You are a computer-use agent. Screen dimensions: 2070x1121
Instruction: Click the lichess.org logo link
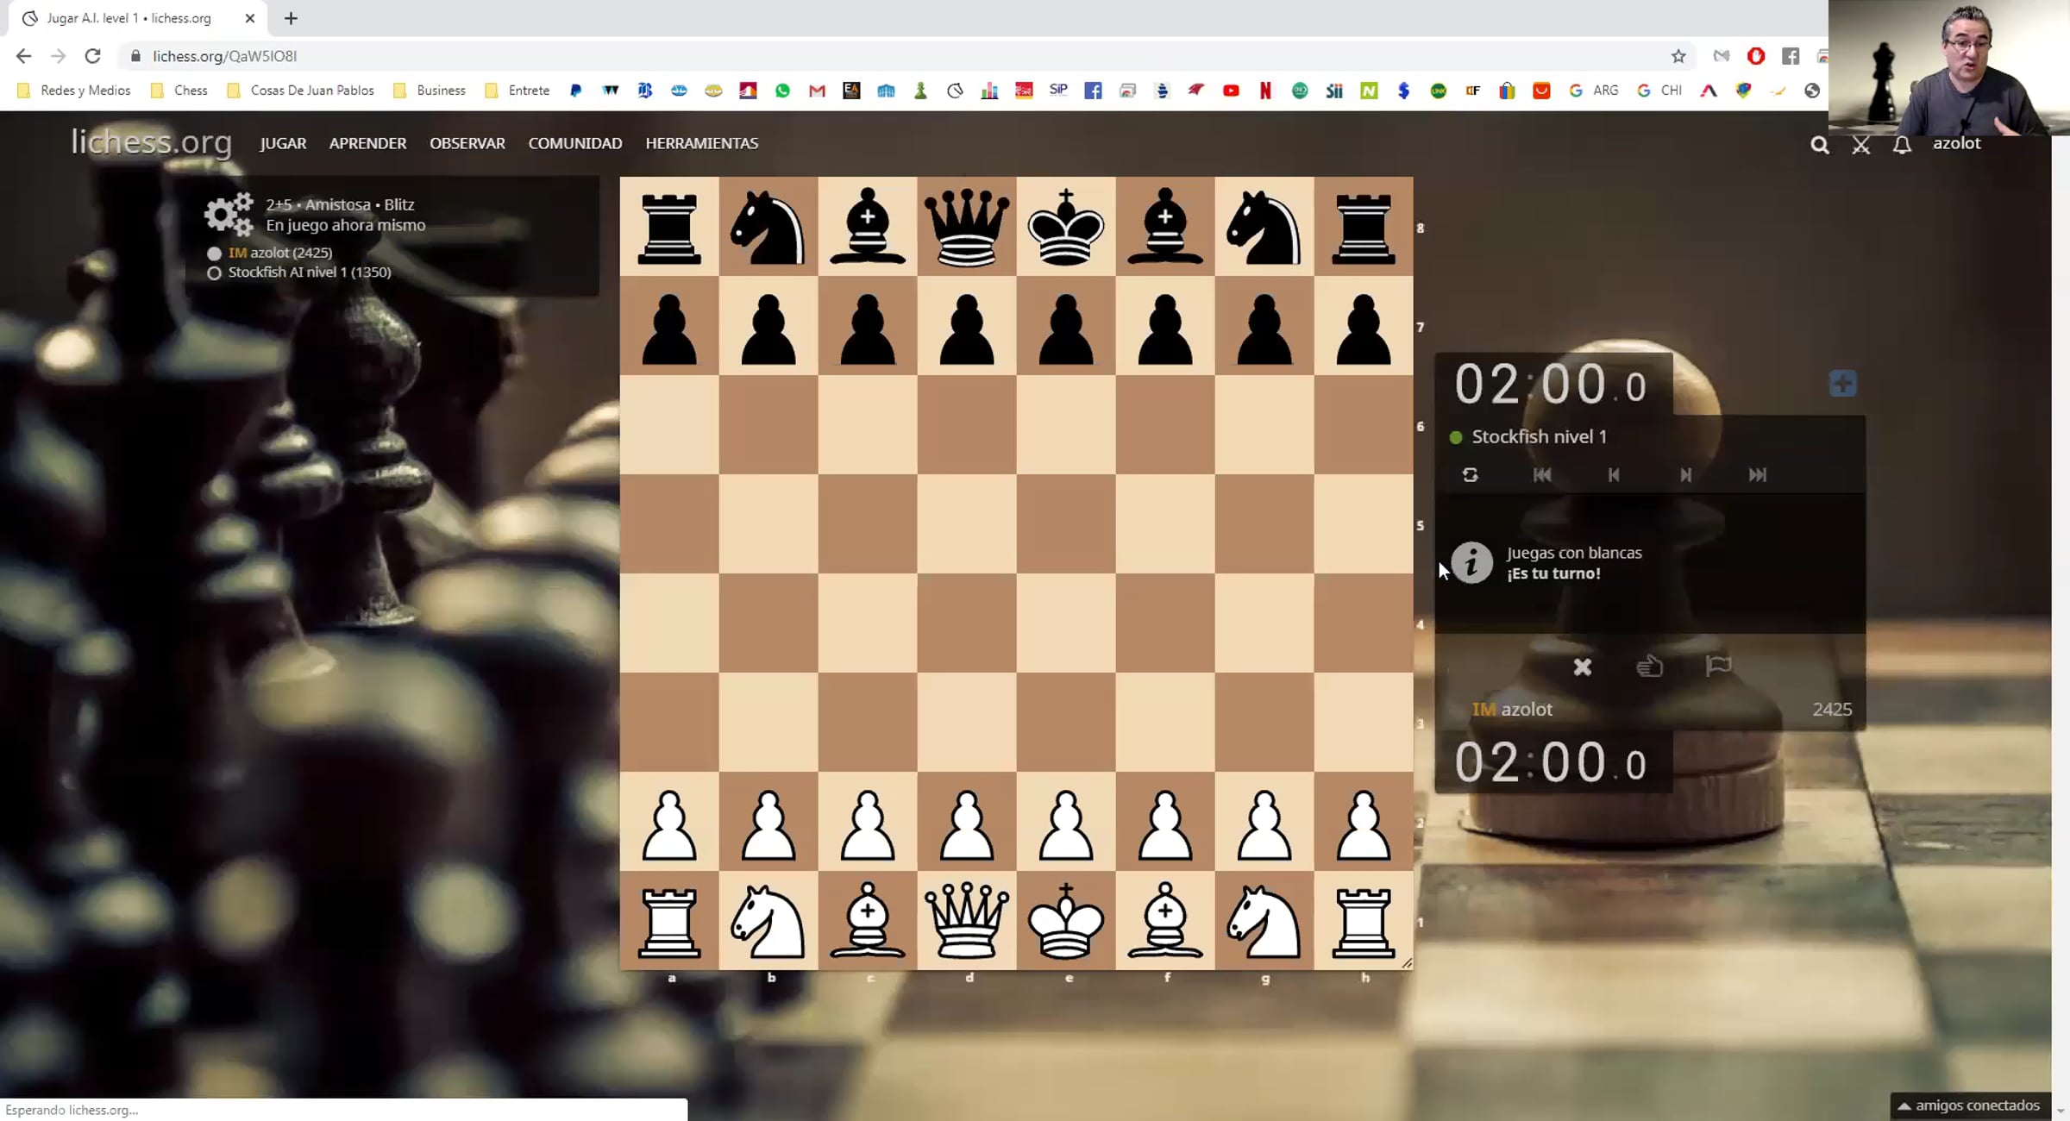pyautogui.click(x=152, y=142)
